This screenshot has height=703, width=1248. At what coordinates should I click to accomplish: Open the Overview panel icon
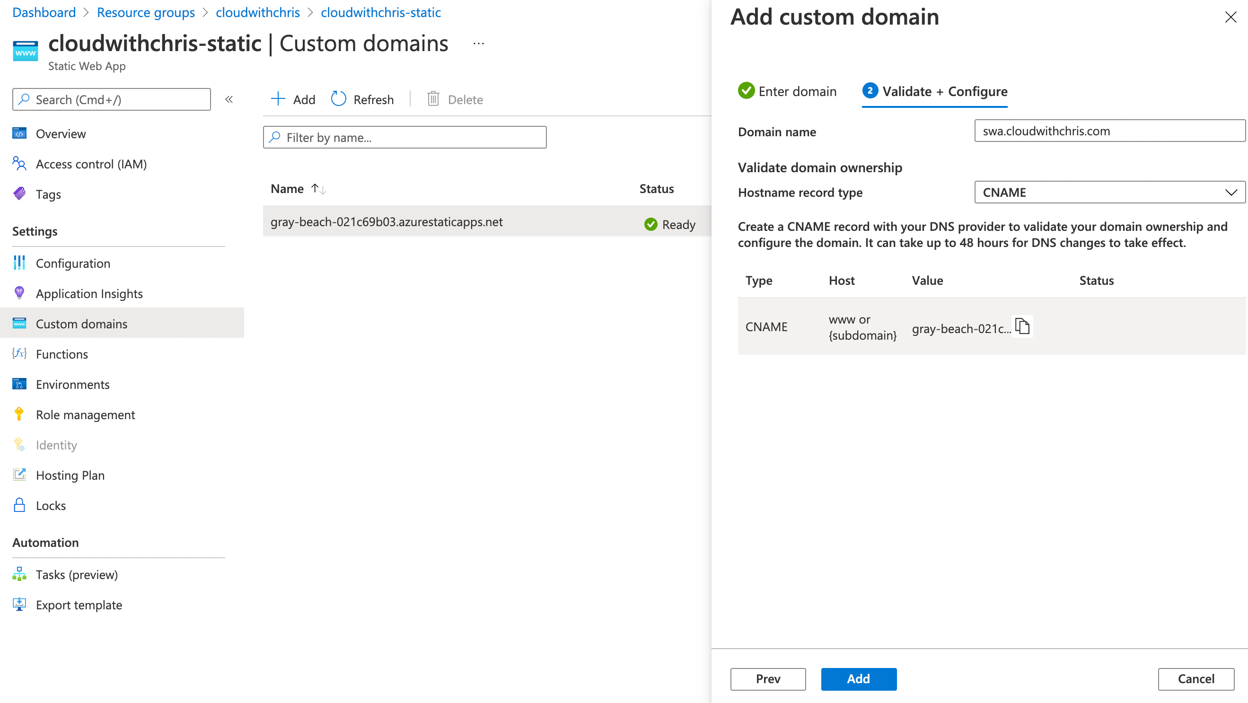pyautogui.click(x=19, y=133)
